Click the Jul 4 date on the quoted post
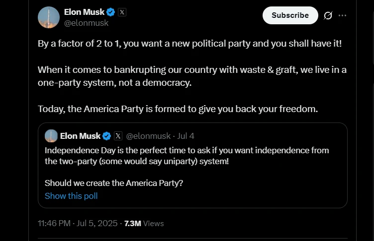Screen dimensions: 374x241 coord(186,136)
